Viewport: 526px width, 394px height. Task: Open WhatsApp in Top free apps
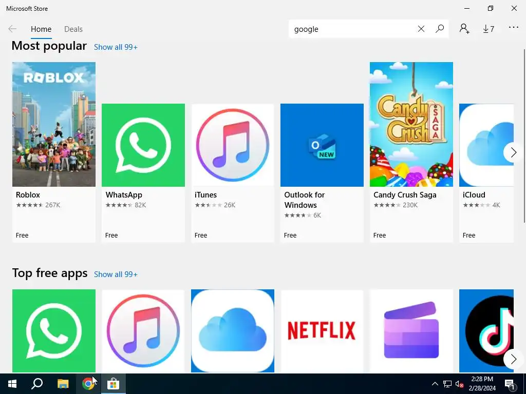pos(53,331)
